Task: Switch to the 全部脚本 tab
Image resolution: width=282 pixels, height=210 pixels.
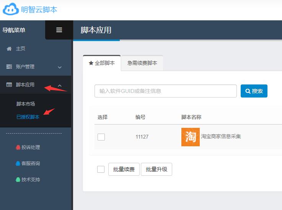Action: tap(102, 63)
